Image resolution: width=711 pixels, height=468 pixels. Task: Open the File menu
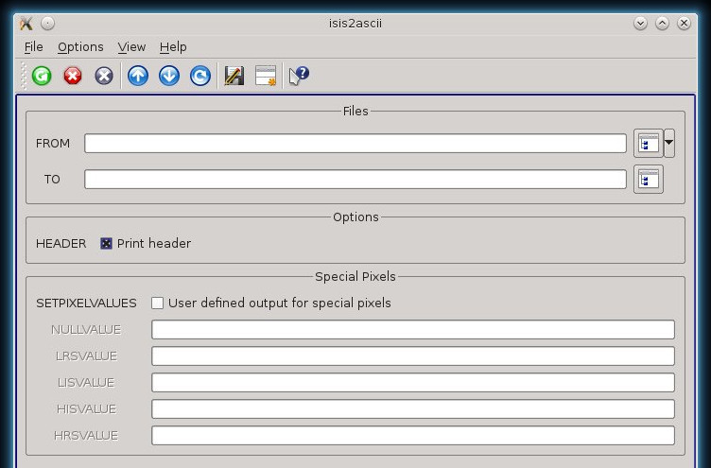pyautogui.click(x=33, y=46)
